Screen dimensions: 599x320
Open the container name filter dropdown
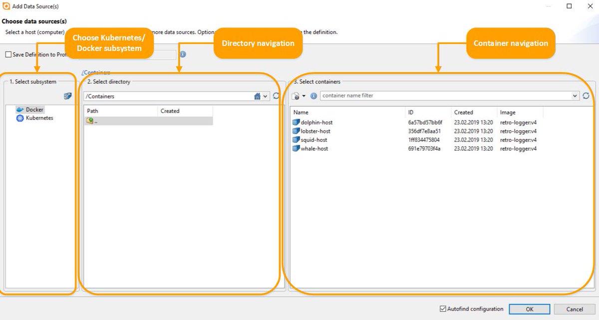coord(575,95)
